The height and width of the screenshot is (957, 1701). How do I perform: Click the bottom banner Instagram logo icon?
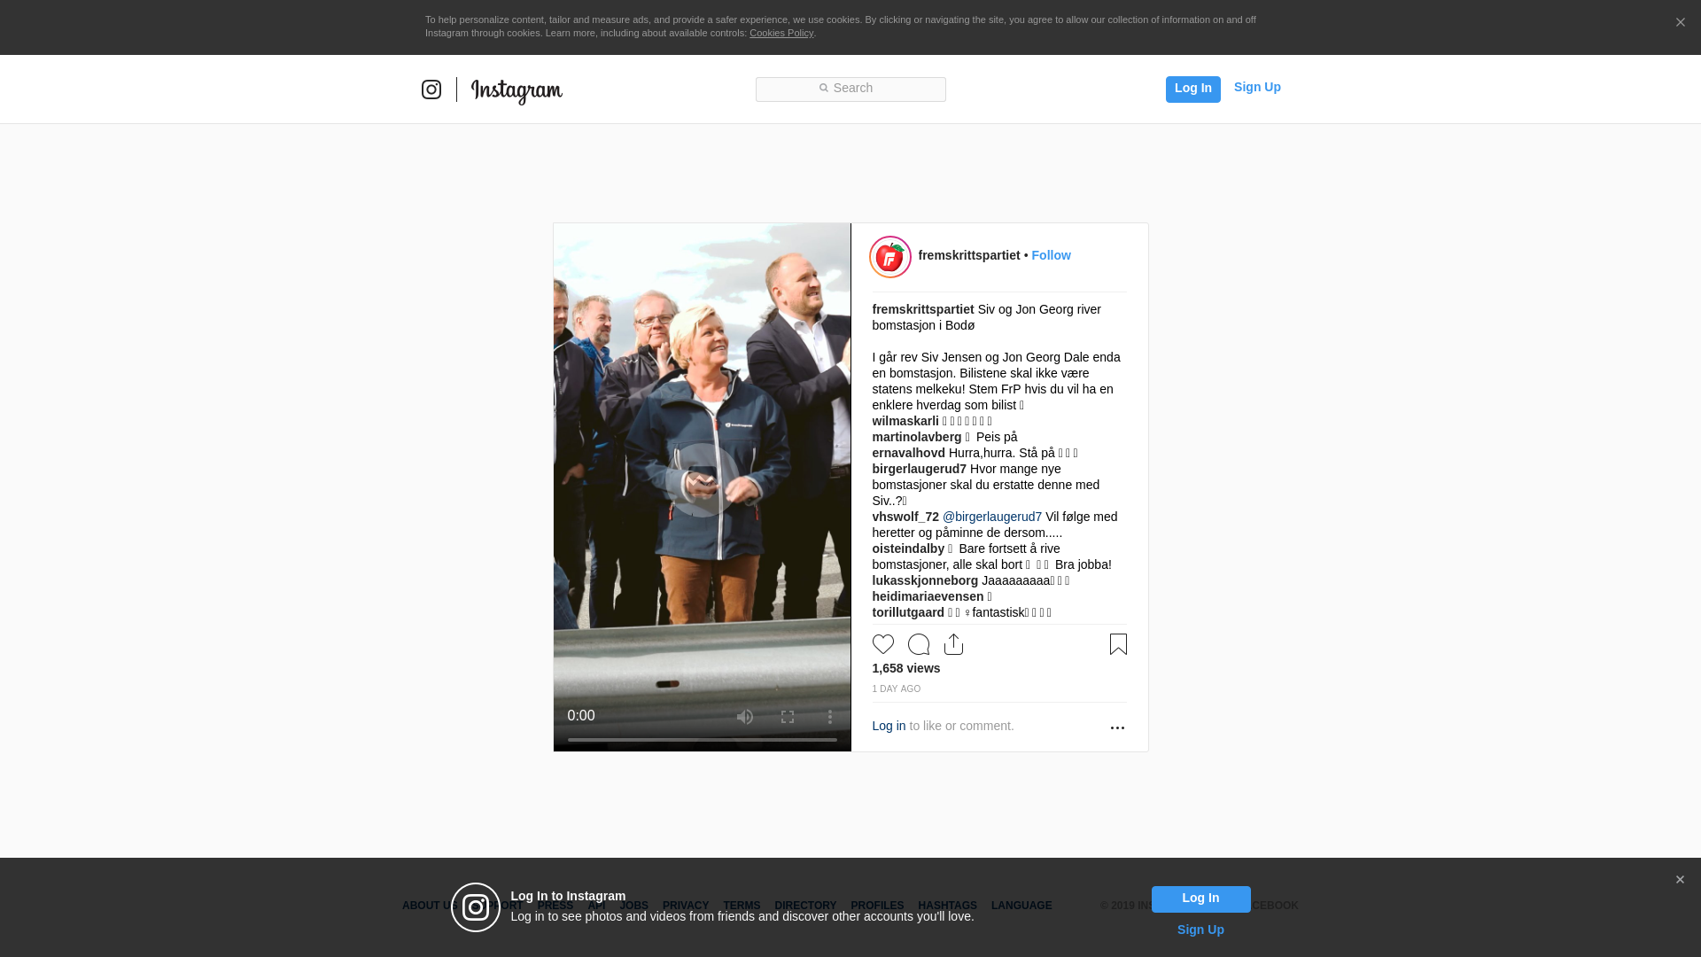476,907
